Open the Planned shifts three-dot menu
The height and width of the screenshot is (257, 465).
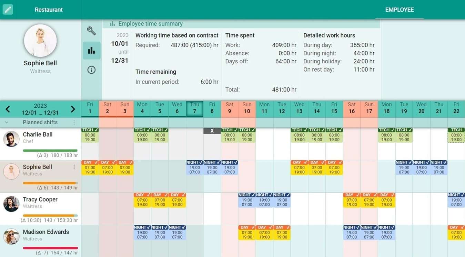click(74, 122)
